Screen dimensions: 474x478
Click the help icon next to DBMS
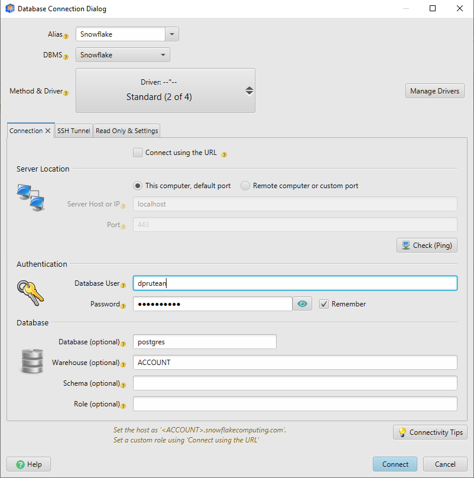pos(66,57)
